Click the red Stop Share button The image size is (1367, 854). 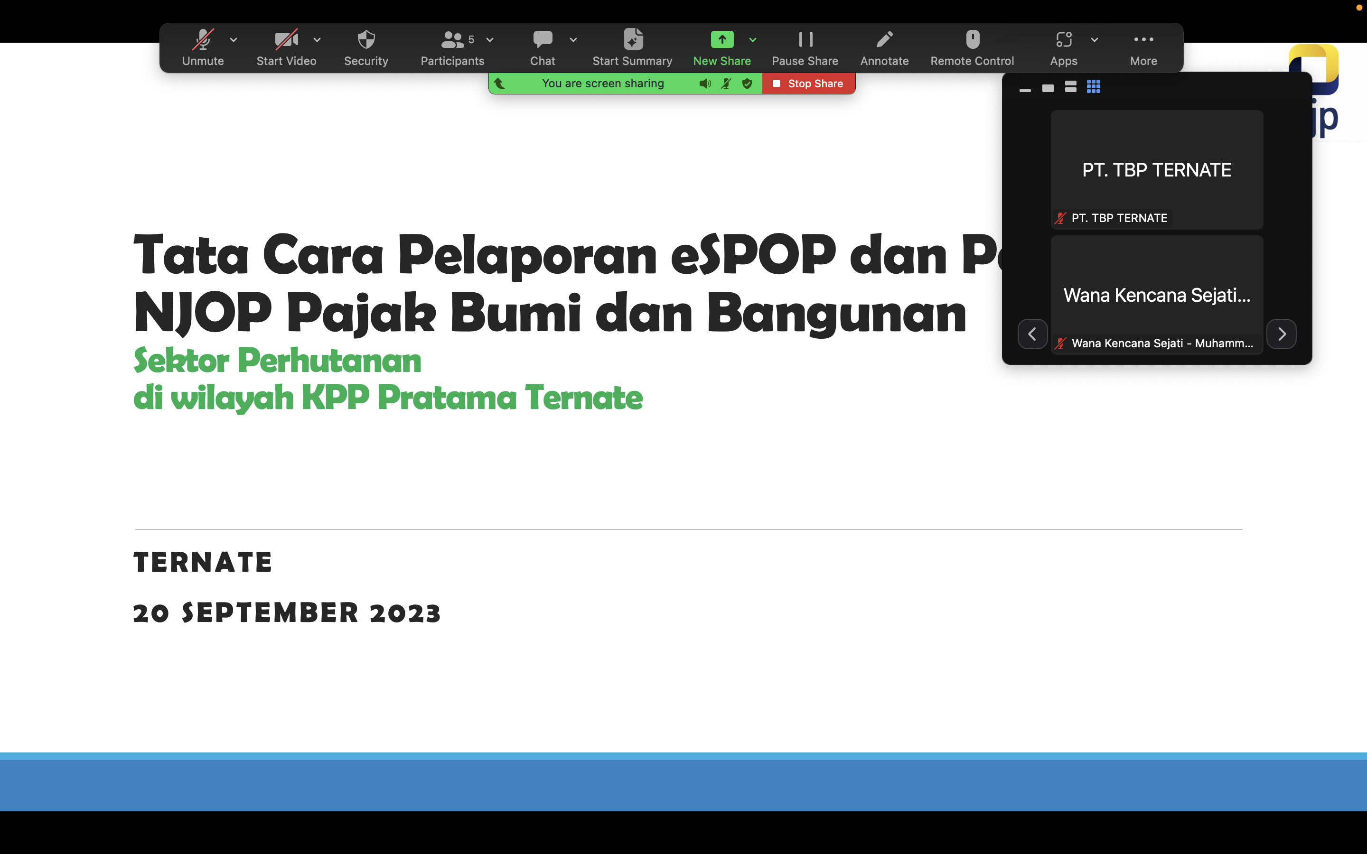click(x=808, y=84)
